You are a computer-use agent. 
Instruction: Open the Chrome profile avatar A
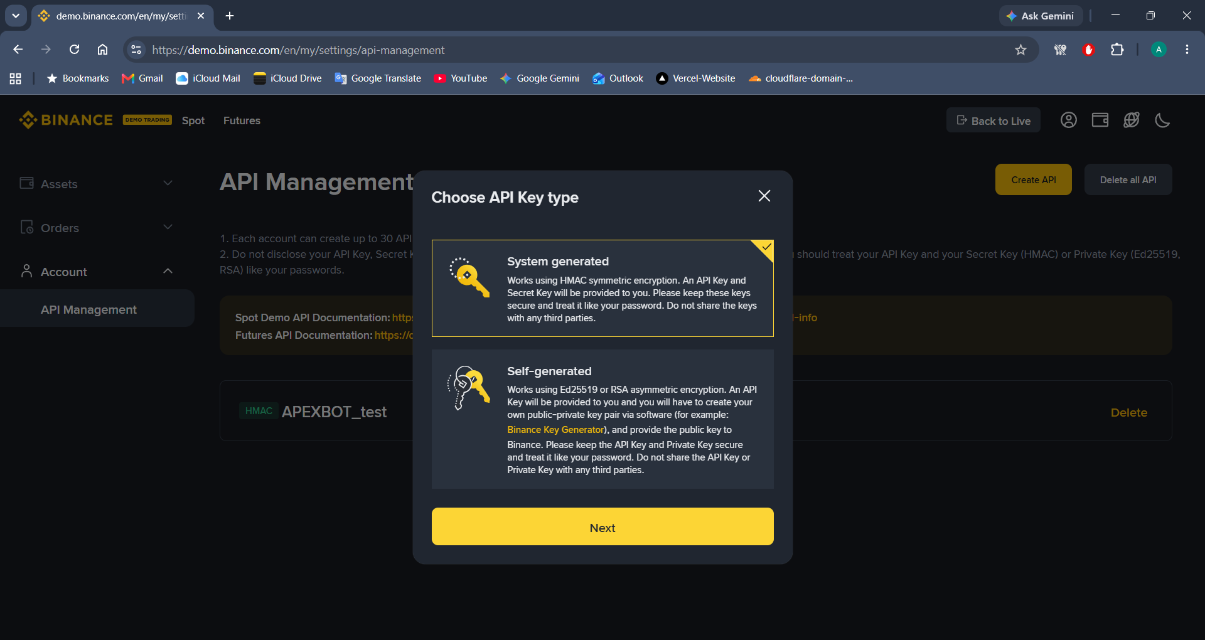1159,50
